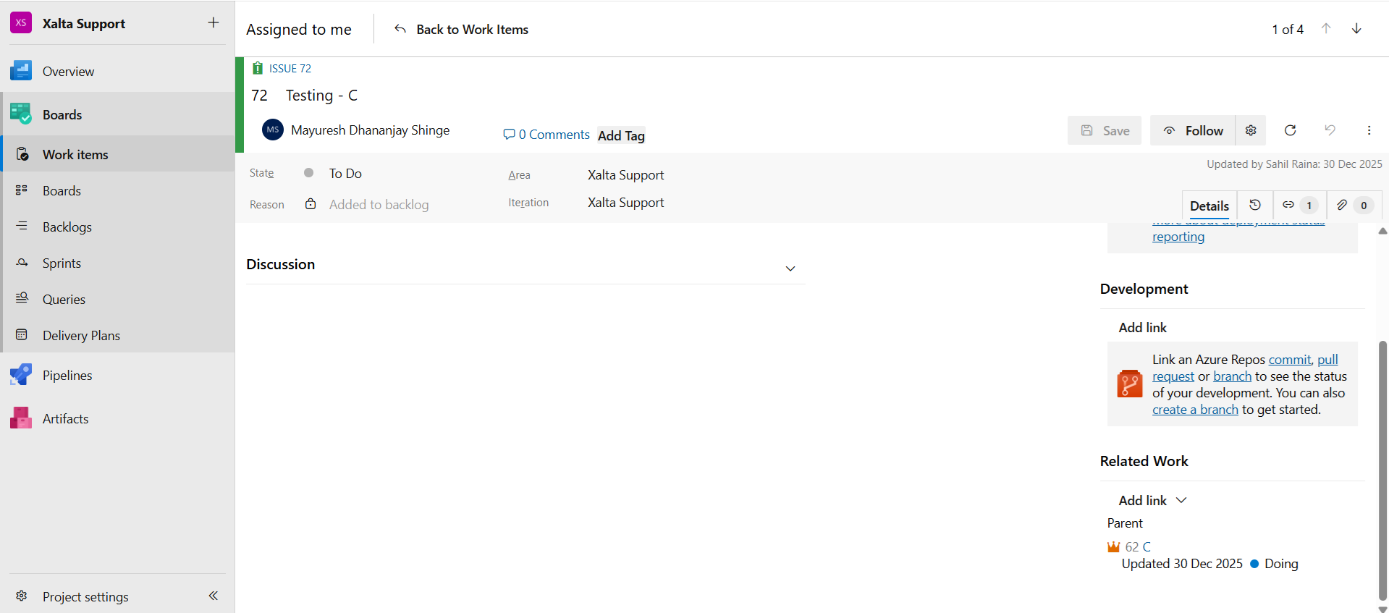Click the refresh work item icon

[1290, 130]
